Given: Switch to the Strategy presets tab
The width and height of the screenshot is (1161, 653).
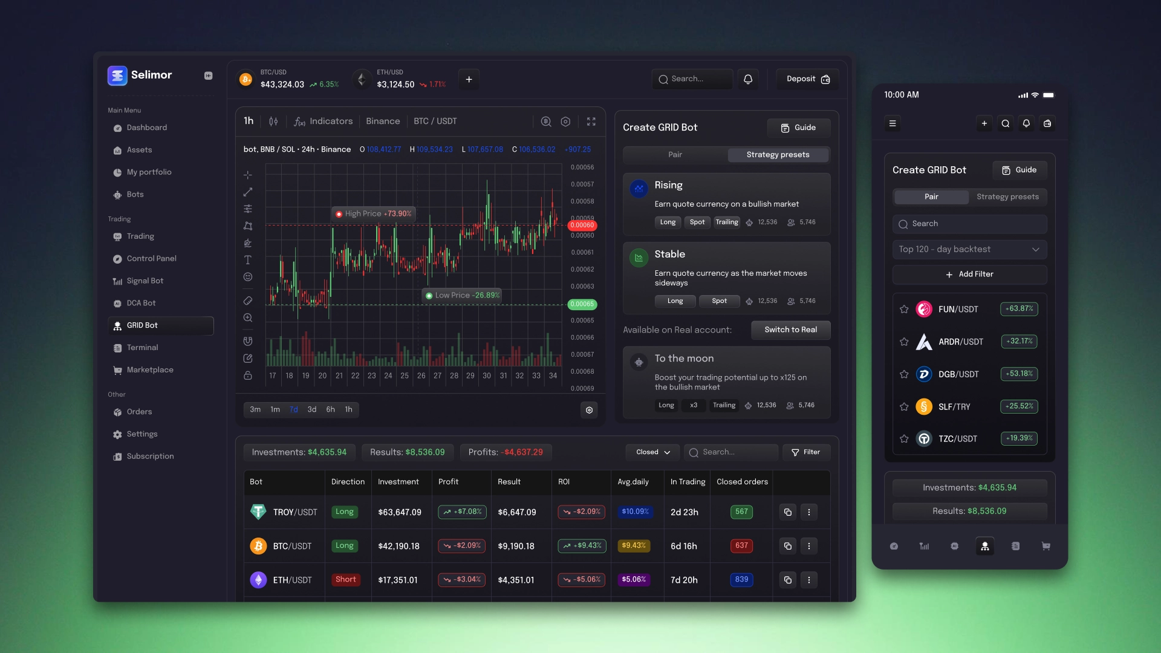Looking at the screenshot, I should coord(778,155).
